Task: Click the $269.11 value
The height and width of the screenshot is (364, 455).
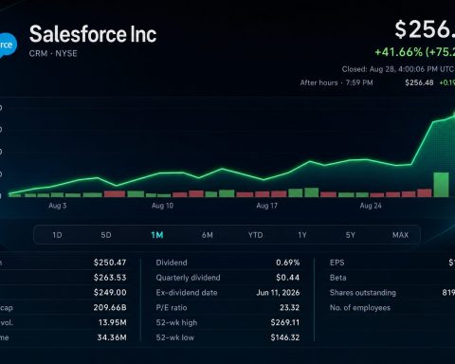Action: point(285,322)
